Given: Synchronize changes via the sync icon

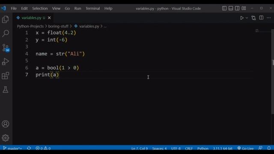Looking at the screenshot, I should click(x=29, y=148).
